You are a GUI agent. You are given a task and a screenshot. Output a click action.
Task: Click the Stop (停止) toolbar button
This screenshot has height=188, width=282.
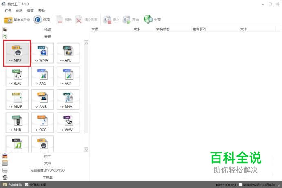click(x=111, y=20)
